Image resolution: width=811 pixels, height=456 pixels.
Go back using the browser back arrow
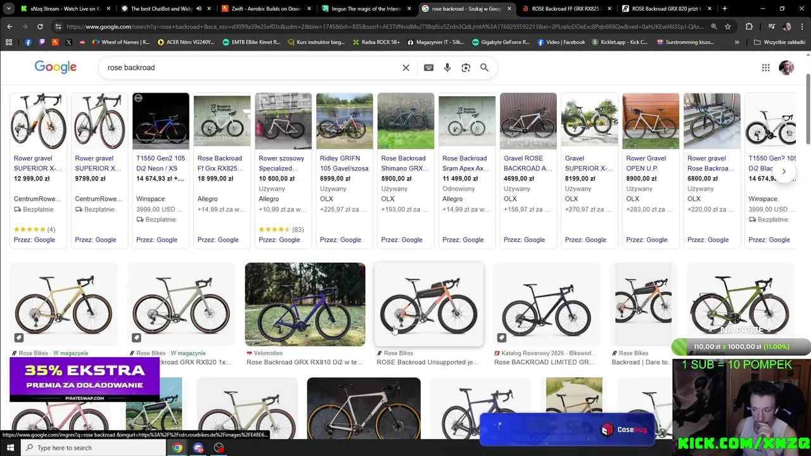(x=10, y=27)
